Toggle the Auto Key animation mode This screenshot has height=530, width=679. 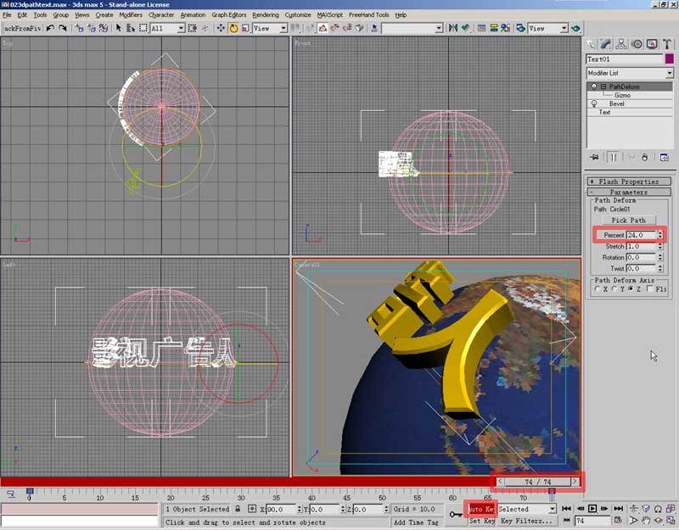click(480, 509)
